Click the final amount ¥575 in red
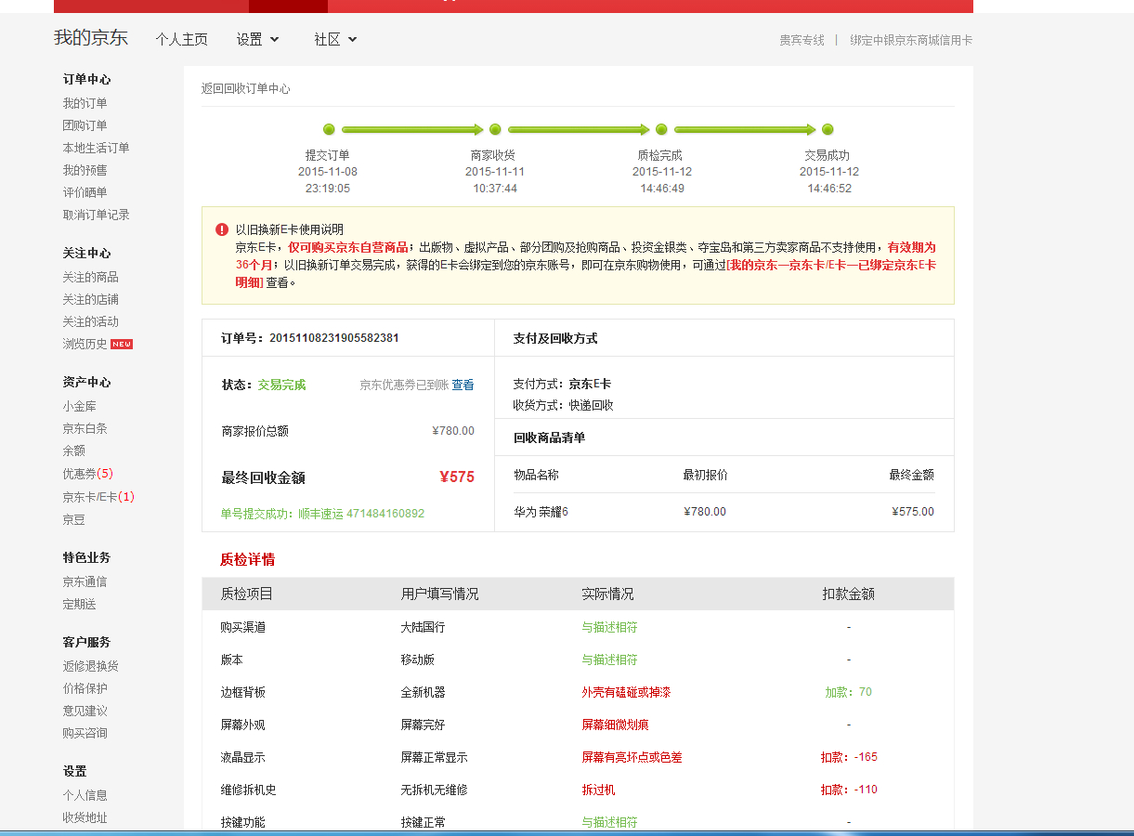This screenshot has height=836, width=1134. pyautogui.click(x=457, y=477)
